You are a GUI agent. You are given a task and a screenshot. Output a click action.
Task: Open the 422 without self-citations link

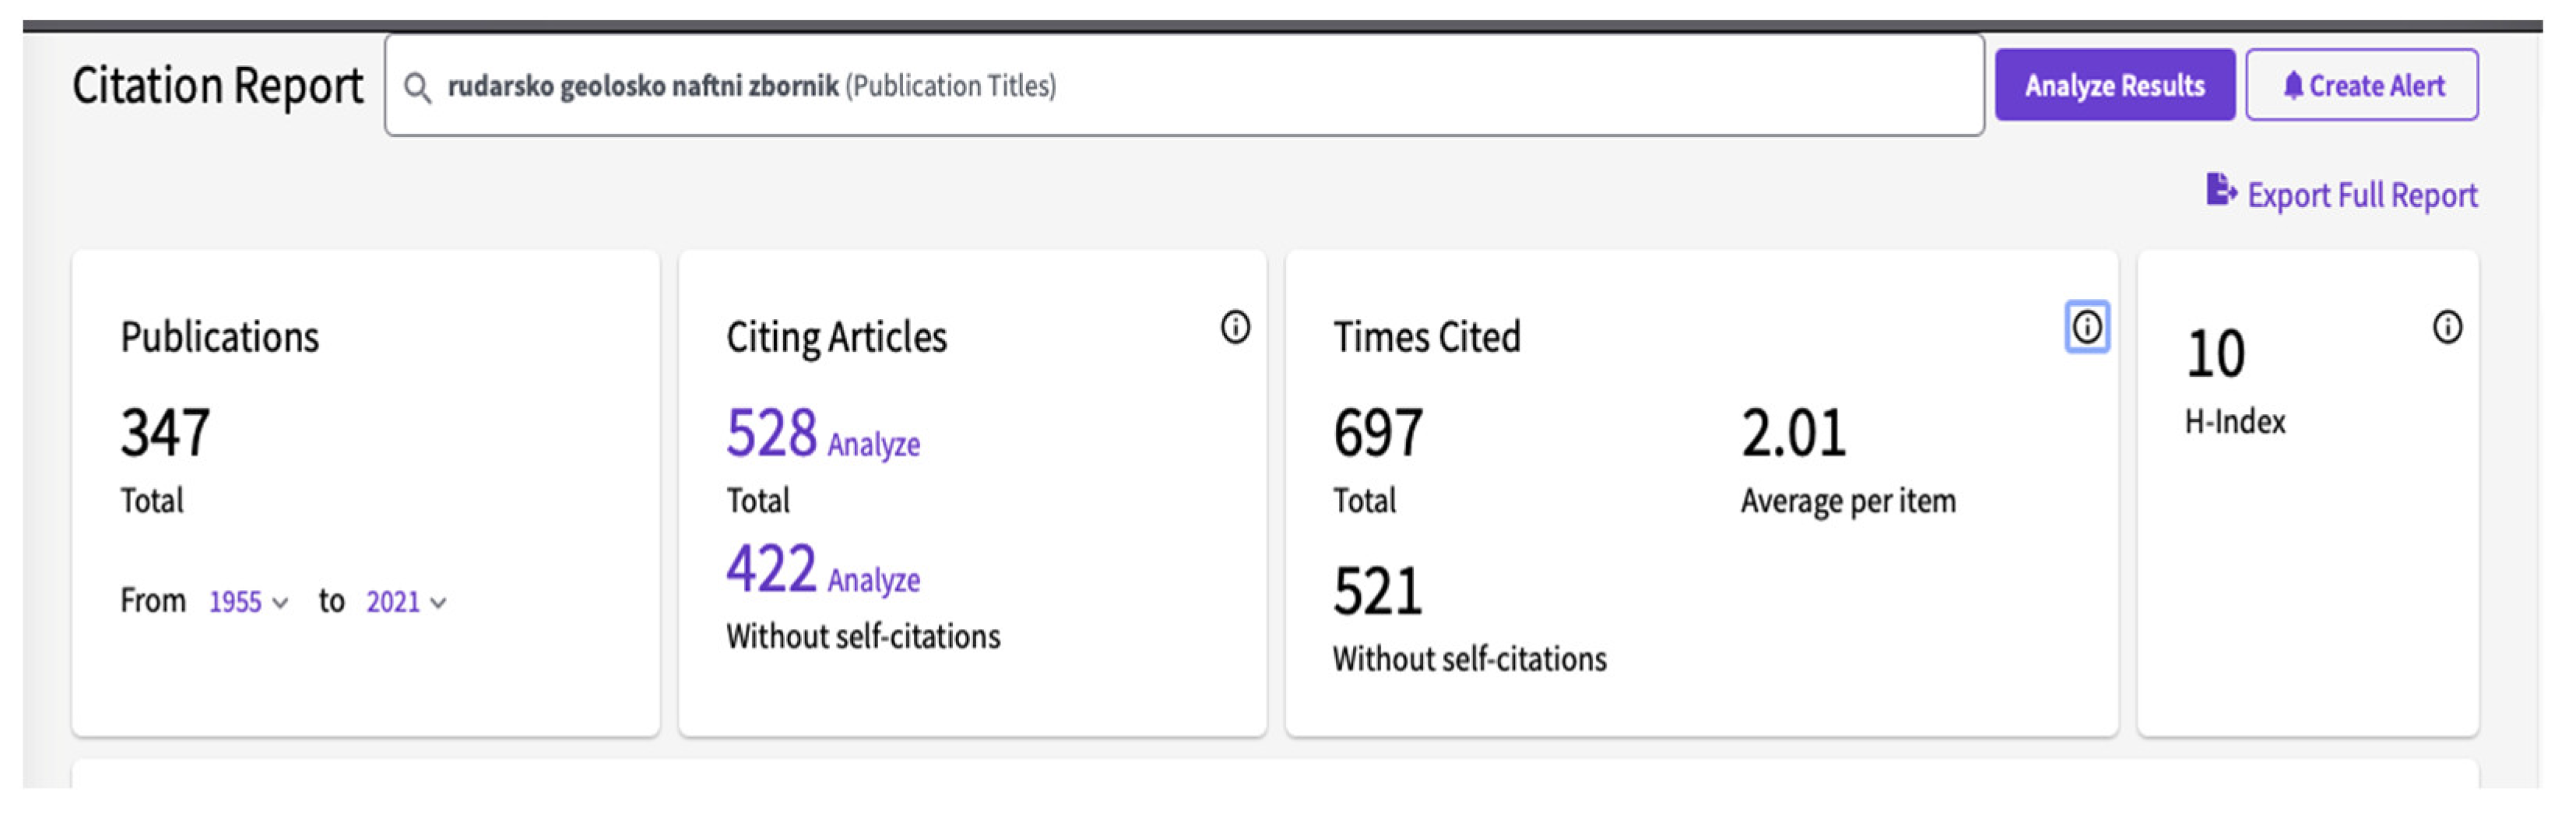(x=771, y=569)
